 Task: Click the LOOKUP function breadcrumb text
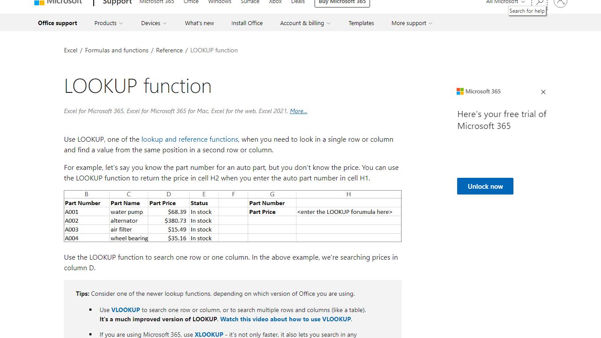214,51
